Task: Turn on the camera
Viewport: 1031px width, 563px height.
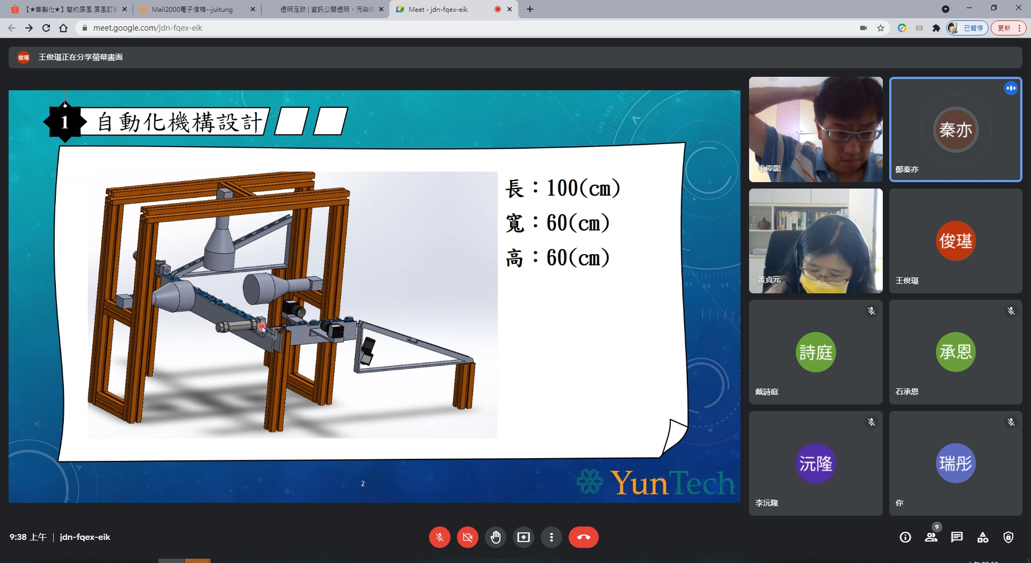Action: [x=468, y=537]
